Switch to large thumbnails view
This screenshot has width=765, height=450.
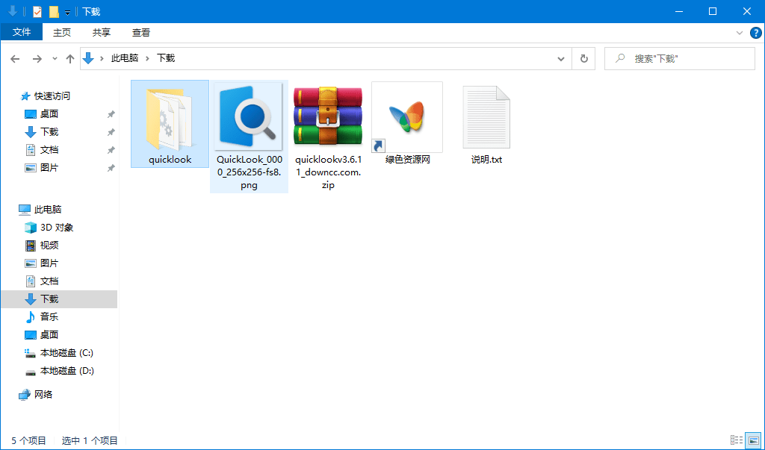752,440
